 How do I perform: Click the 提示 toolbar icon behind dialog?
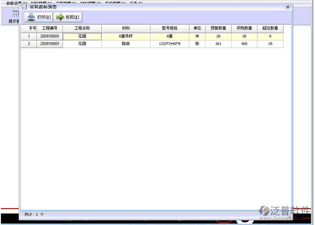click(x=15, y=15)
